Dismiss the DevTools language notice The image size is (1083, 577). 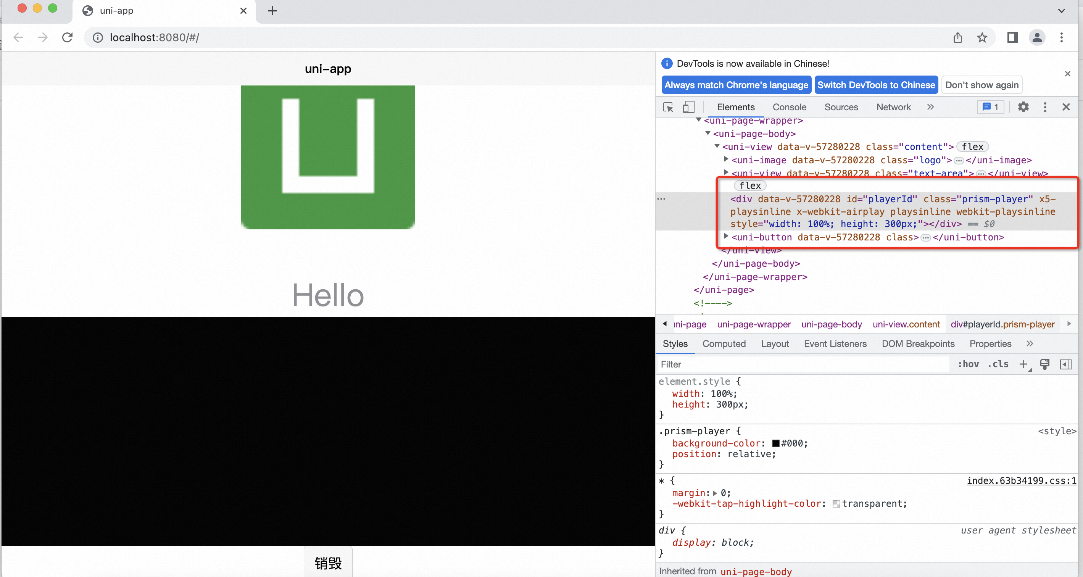[x=1067, y=74]
